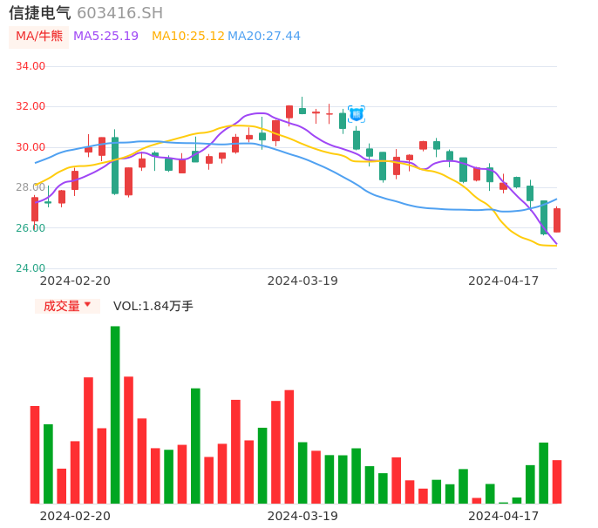The height and width of the screenshot is (528, 598).
Task: Select the 成交量 volume indicator label
Action: [x=61, y=306]
